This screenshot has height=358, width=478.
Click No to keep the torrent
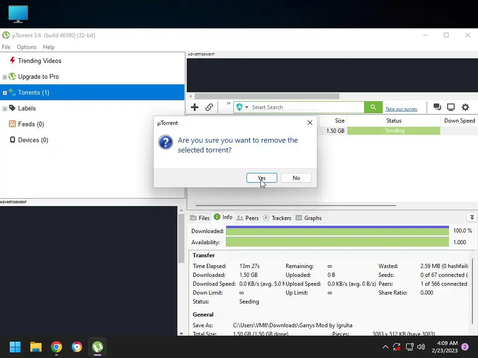(x=296, y=178)
